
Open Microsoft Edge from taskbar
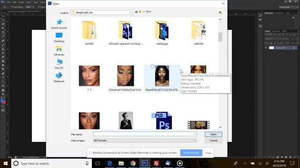109,163
